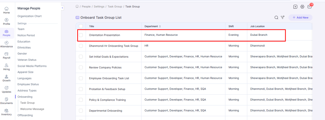Image resolution: width=325 pixels, height=120 pixels.
Task: Select the Onboarding menu section
Action: click(x=25, y=97)
